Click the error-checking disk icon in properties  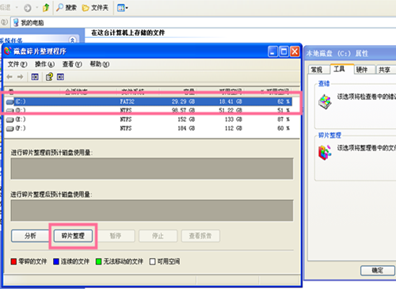point(325,102)
